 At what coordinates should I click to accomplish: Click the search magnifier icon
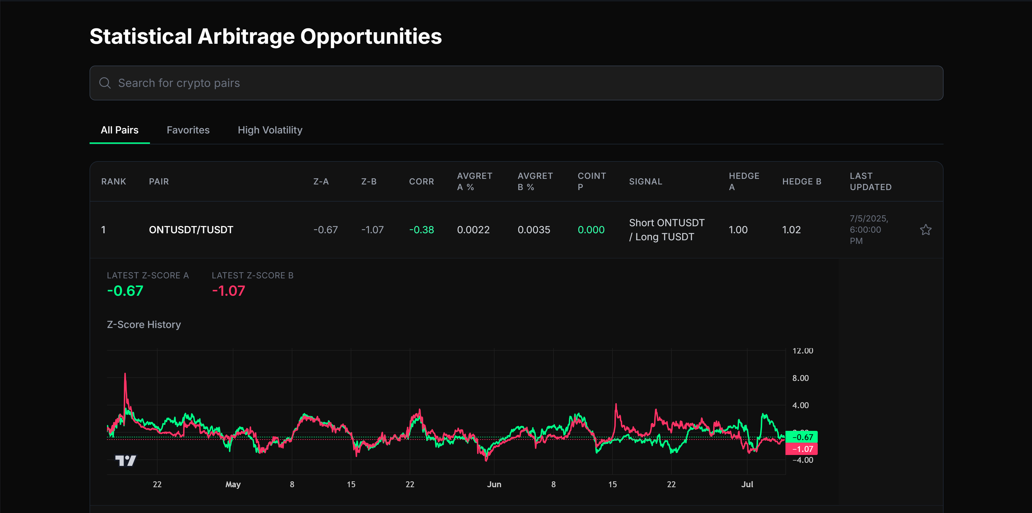coord(105,83)
